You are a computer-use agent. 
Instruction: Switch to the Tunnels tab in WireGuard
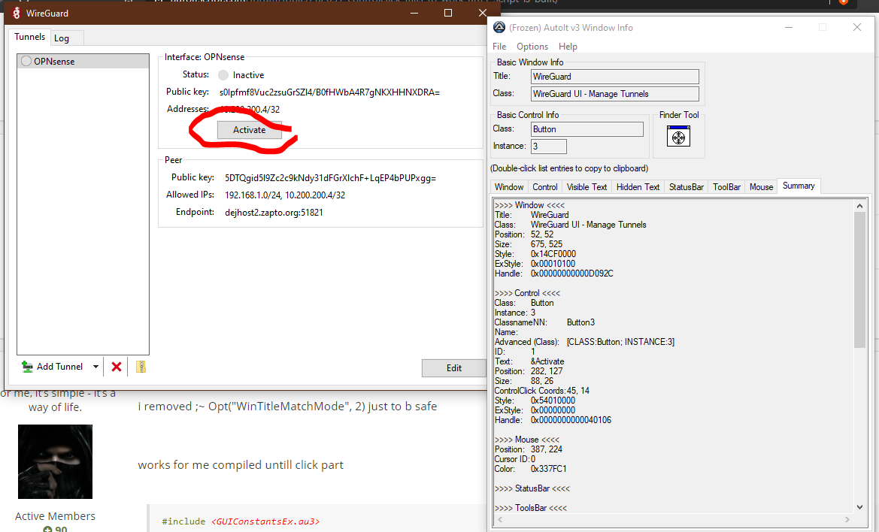30,37
